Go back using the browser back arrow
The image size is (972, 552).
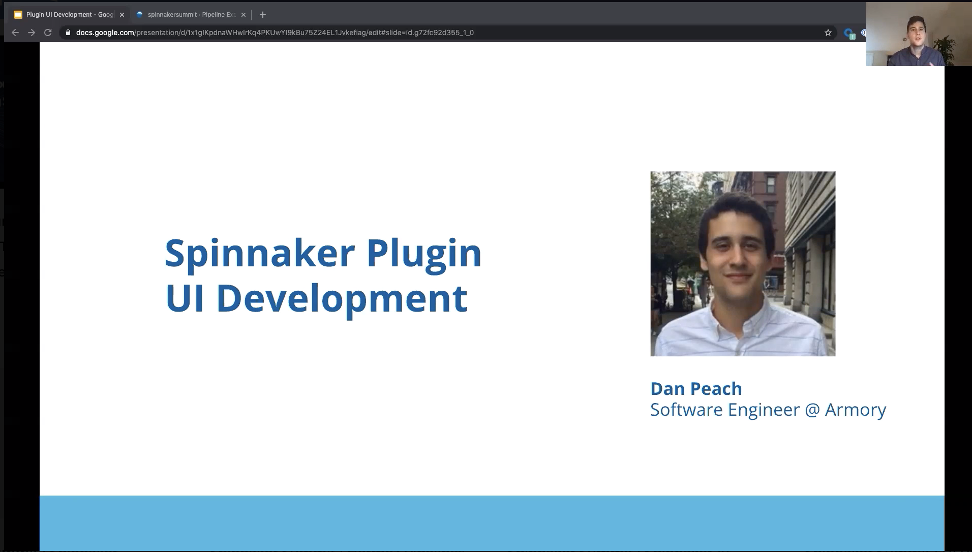[15, 33]
